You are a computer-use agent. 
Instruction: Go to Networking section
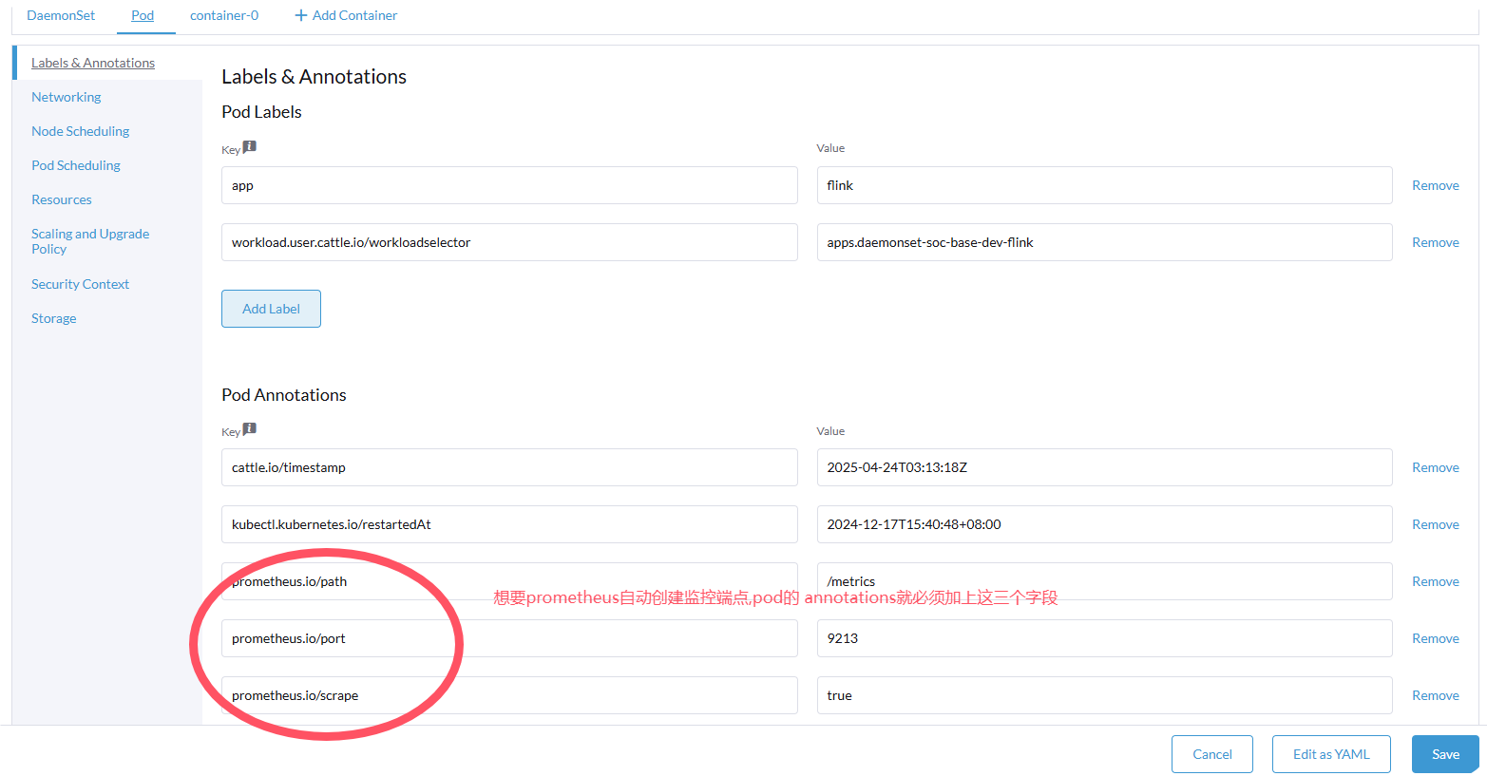67,97
